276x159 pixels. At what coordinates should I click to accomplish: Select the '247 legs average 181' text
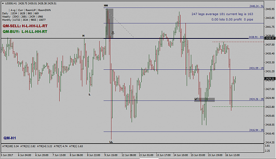[x=208, y=14]
